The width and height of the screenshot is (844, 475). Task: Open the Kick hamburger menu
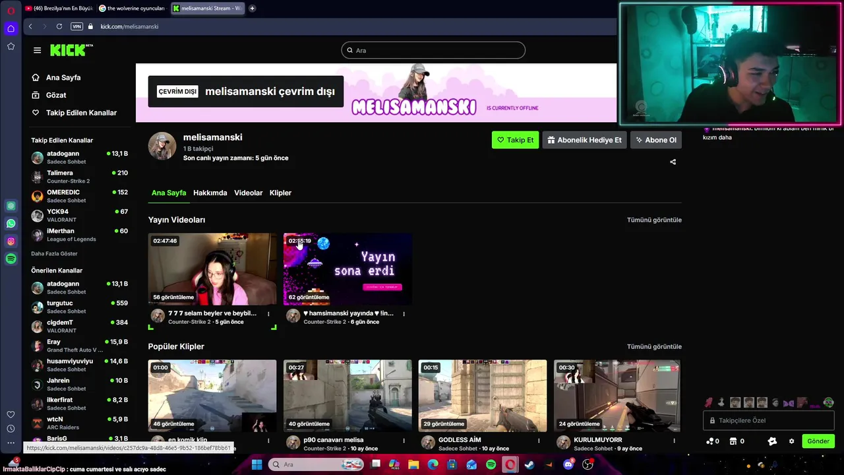(37, 50)
